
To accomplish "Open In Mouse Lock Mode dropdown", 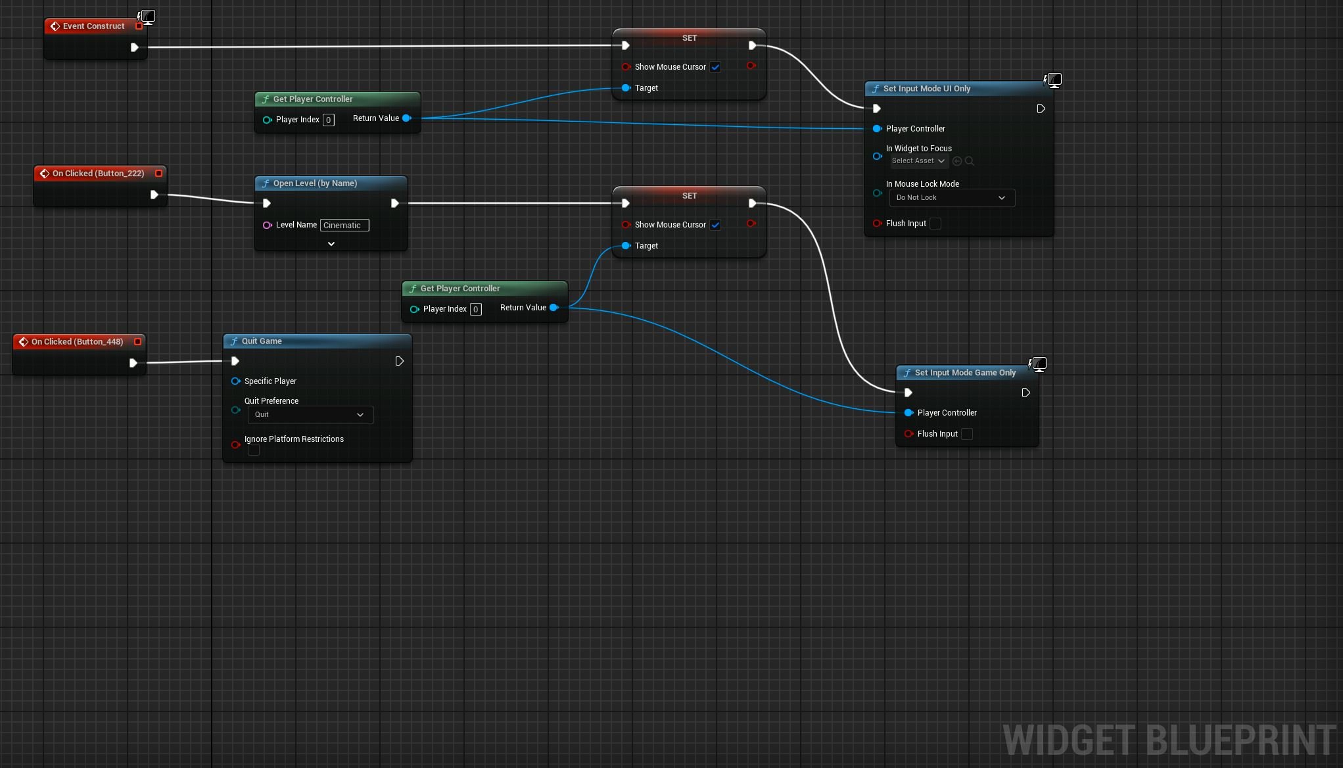I will click(951, 198).
